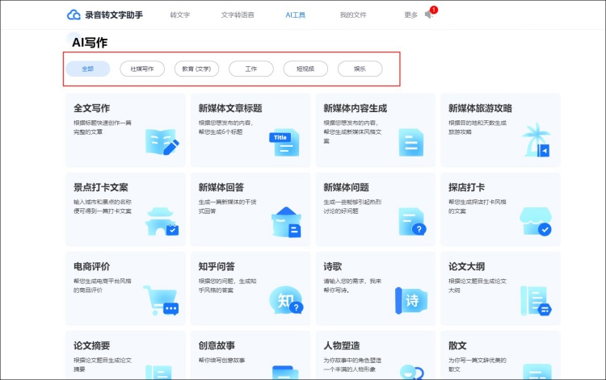The width and height of the screenshot is (606, 380).
Task: Open the 新媒体回答 tool title
Action: (221, 187)
